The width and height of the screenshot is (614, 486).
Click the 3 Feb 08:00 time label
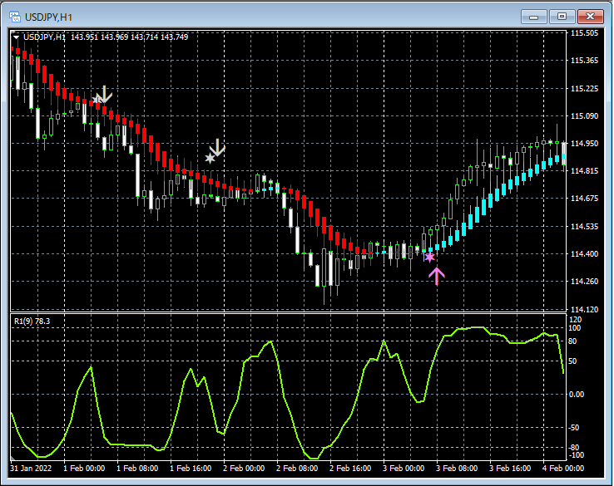point(457,468)
